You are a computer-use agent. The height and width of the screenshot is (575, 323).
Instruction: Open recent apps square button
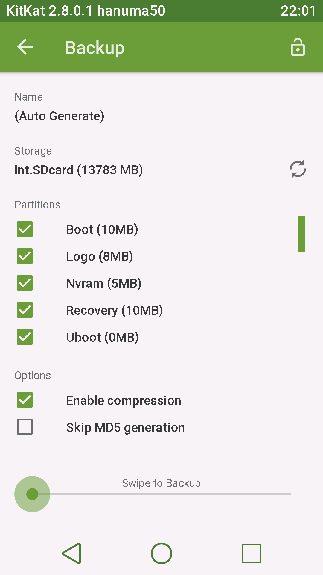(x=251, y=553)
